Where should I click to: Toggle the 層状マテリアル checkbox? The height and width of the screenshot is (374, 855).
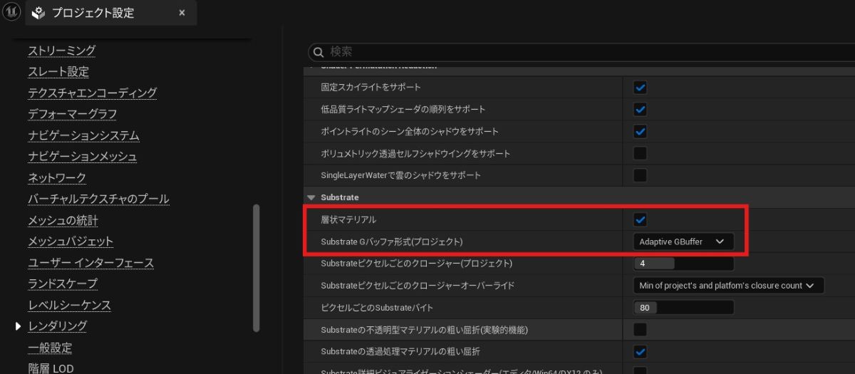[640, 220]
